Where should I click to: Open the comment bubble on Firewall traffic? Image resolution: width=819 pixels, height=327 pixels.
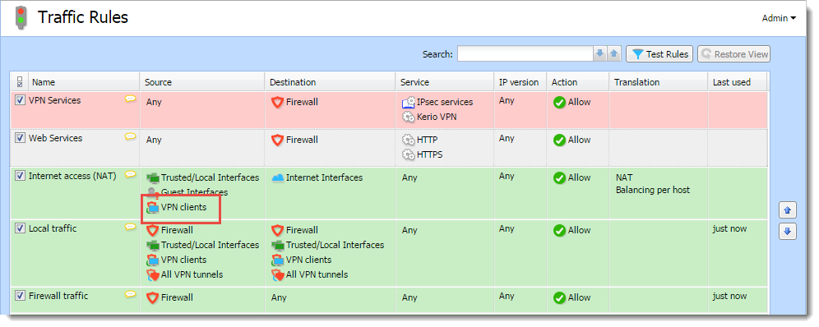click(x=130, y=295)
